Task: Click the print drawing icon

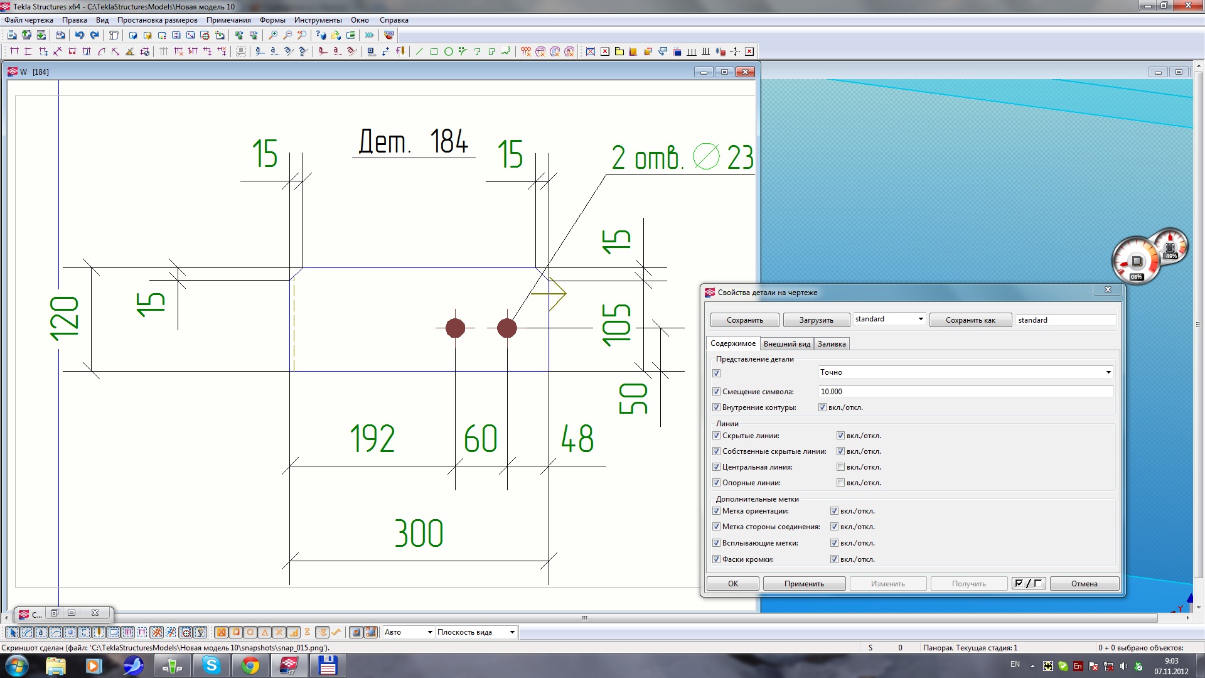Action: [60, 35]
